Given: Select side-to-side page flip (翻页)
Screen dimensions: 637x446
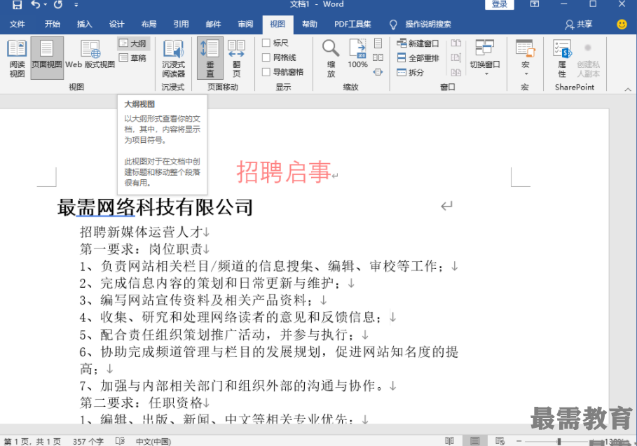Looking at the screenshot, I should (x=236, y=58).
